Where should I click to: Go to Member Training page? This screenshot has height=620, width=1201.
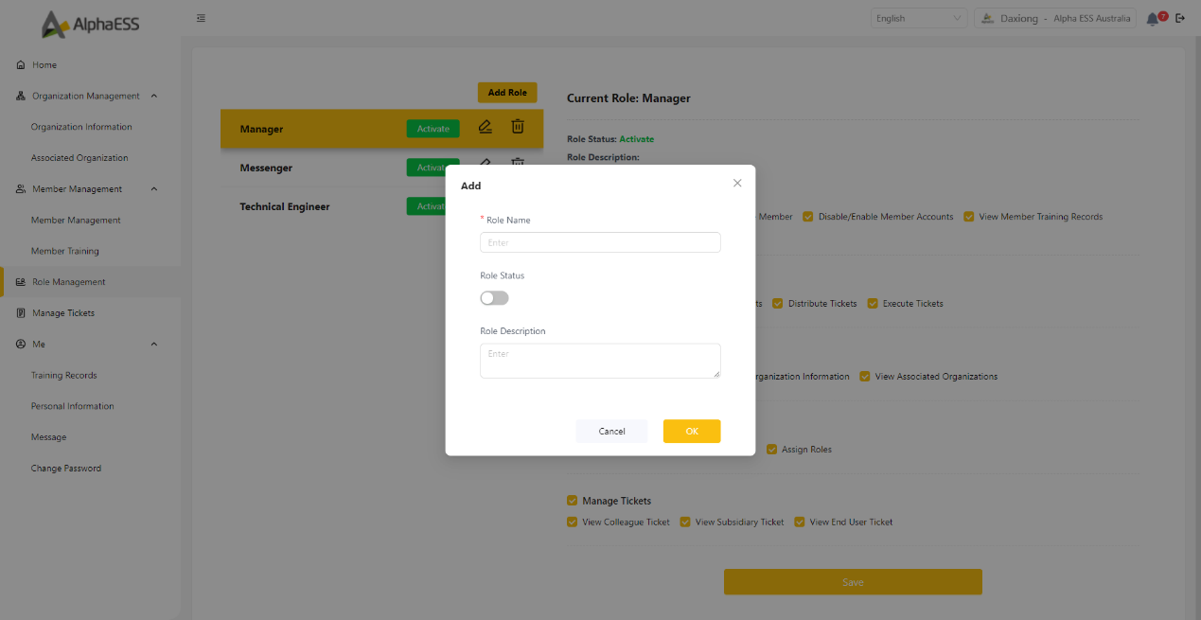(64, 251)
